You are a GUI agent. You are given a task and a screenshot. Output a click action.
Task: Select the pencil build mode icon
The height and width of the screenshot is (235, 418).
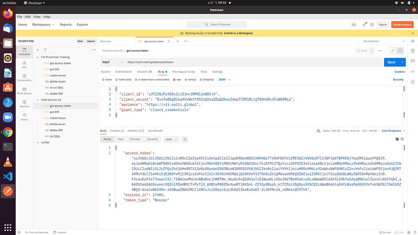coord(393,50)
